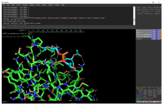
Task: Click Selecting Residues mode text
Action: [144, 98]
